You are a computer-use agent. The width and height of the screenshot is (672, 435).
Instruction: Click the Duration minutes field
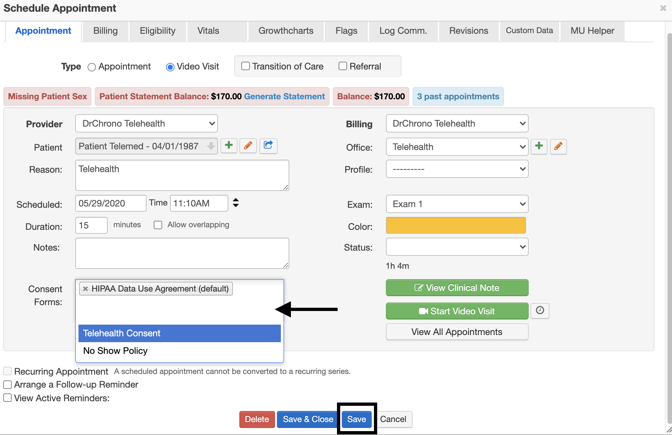tap(91, 225)
